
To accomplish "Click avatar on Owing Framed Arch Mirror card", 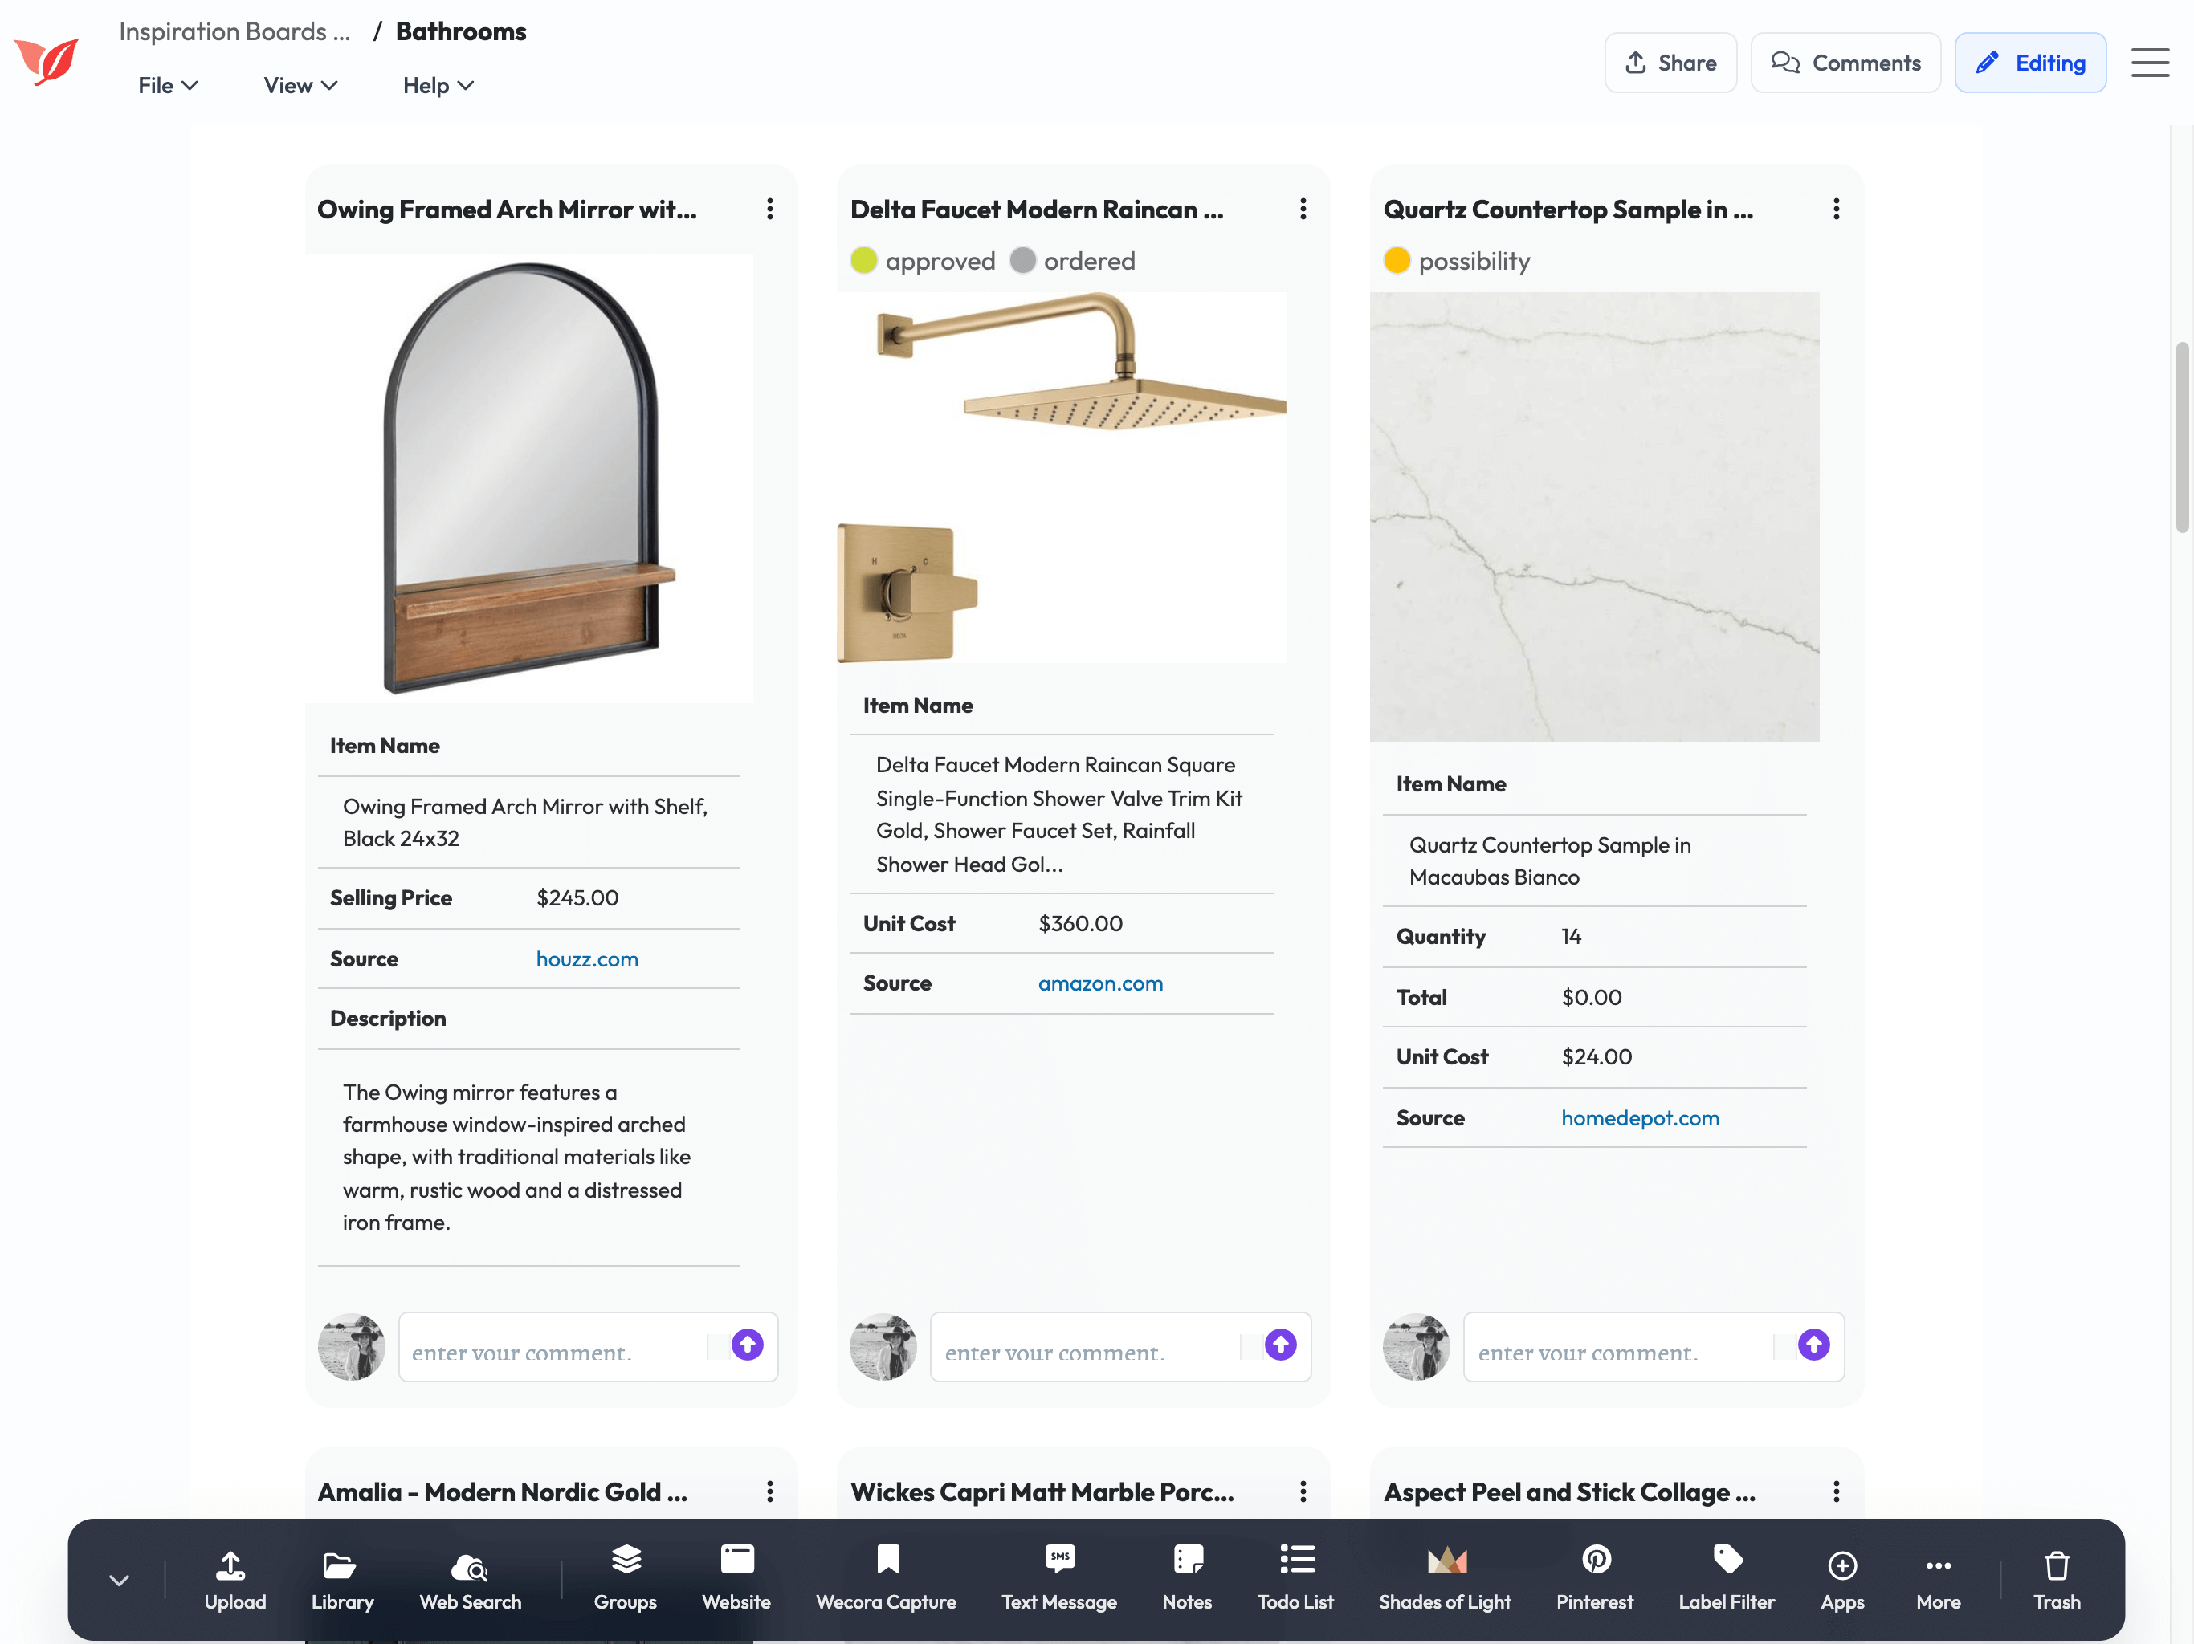I will (x=351, y=1346).
